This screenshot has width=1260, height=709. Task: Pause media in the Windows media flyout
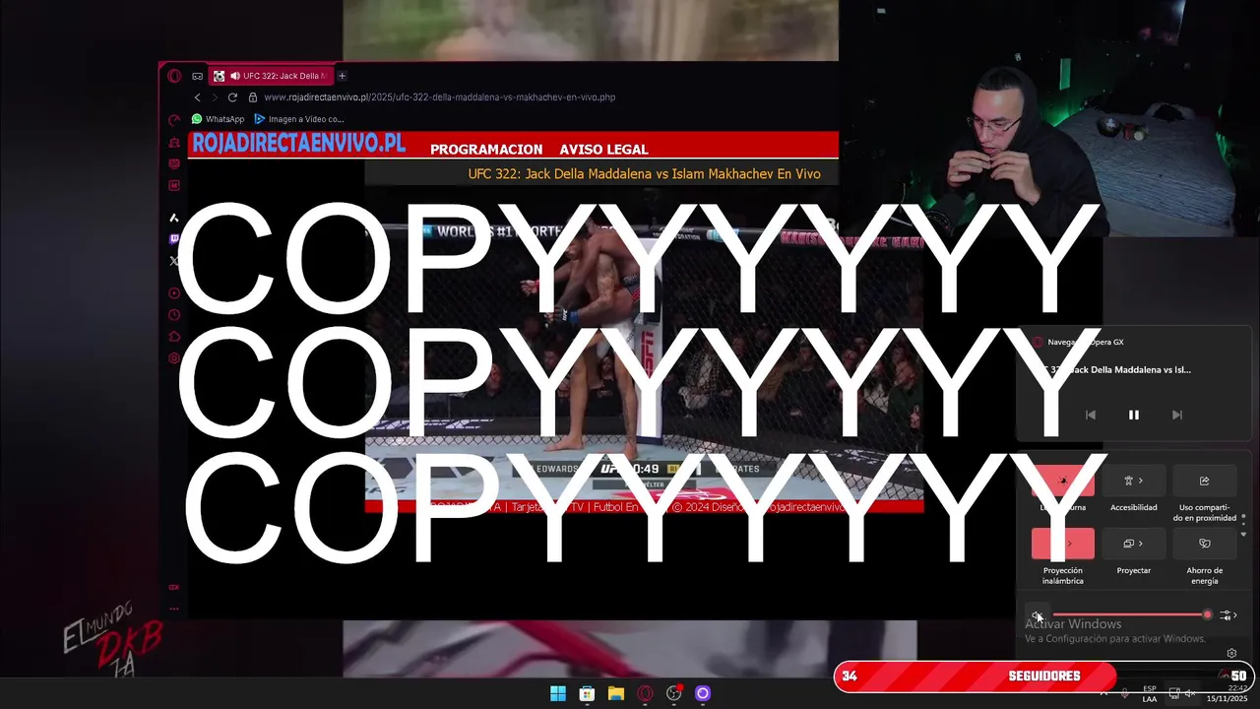click(x=1133, y=416)
